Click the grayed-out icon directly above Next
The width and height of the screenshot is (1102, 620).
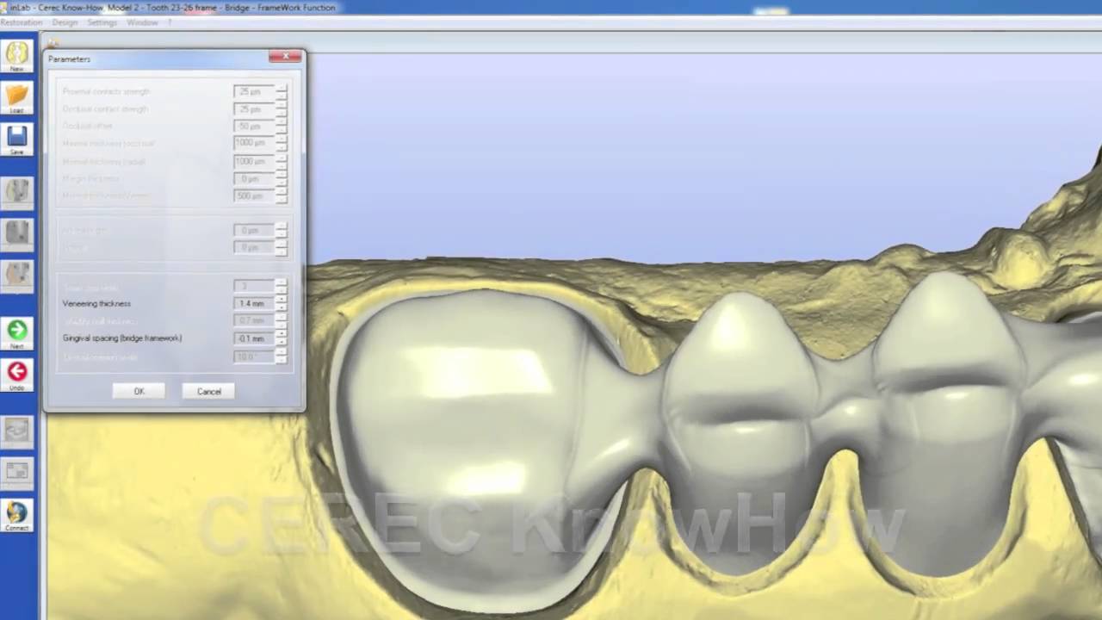[x=17, y=275]
